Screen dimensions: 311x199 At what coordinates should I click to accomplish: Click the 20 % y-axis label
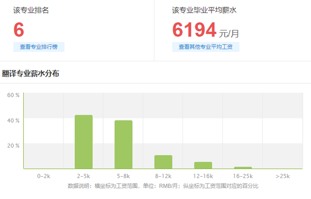[x=13, y=146]
